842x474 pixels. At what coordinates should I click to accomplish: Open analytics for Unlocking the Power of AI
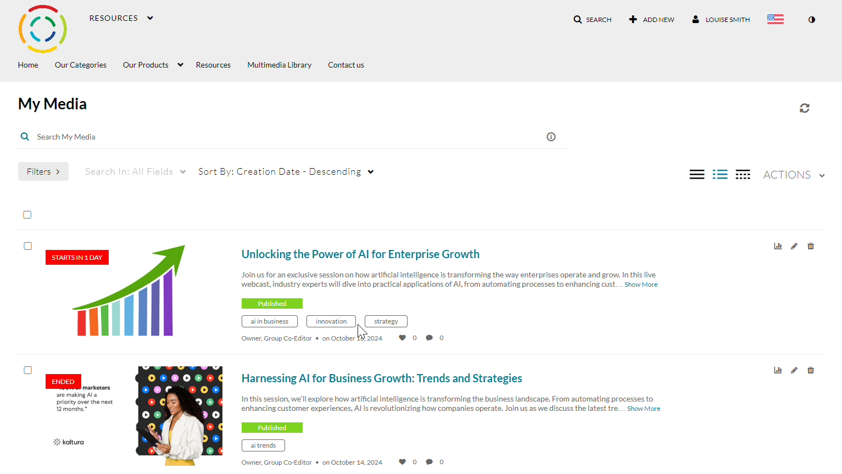(778, 246)
